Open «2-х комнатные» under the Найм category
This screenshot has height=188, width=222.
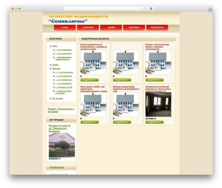pos(63,50)
